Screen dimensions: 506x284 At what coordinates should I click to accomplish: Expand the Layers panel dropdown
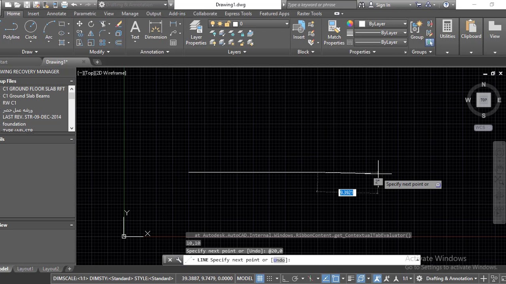coord(237,52)
